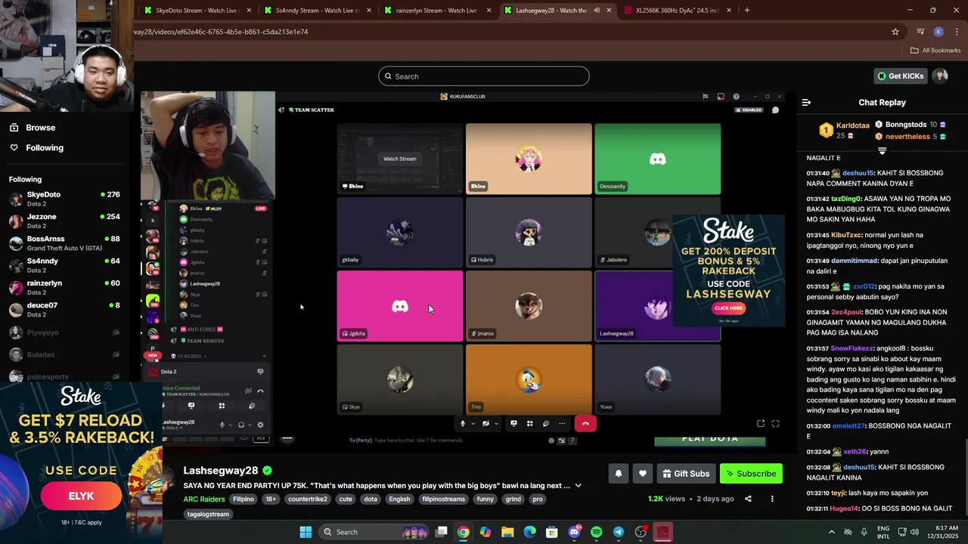This screenshot has height=544, width=968.
Task: Open the share icon next to views
Action: [748, 499]
